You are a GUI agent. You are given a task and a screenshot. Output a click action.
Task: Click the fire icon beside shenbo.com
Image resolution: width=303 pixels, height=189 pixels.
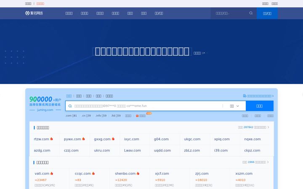click(x=138, y=173)
